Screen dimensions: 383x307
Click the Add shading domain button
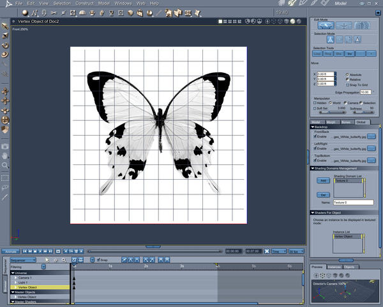click(x=323, y=180)
